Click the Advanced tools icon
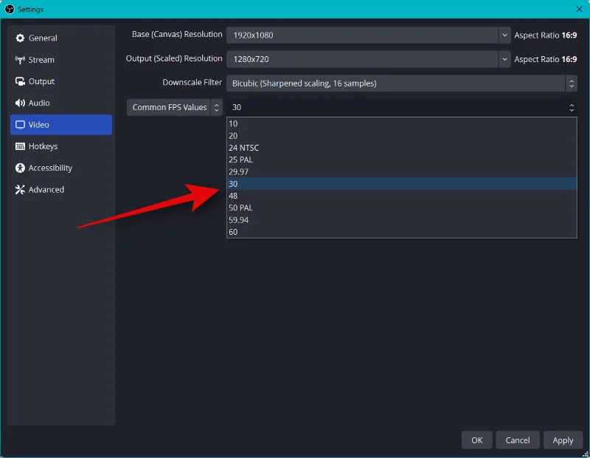The width and height of the screenshot is (590, 458). pyautogui.click(x=20, y=190)
